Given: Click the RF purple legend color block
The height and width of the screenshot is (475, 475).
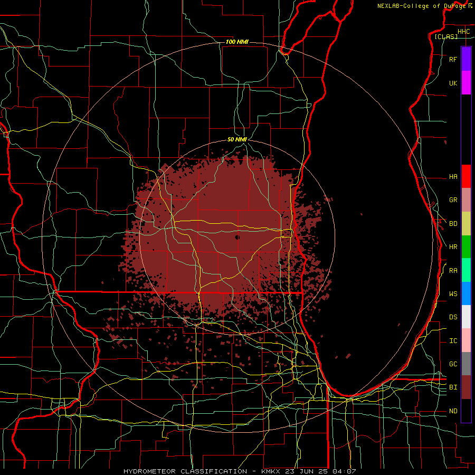Looking at the screenshot, I should click(x=466, y=59).
